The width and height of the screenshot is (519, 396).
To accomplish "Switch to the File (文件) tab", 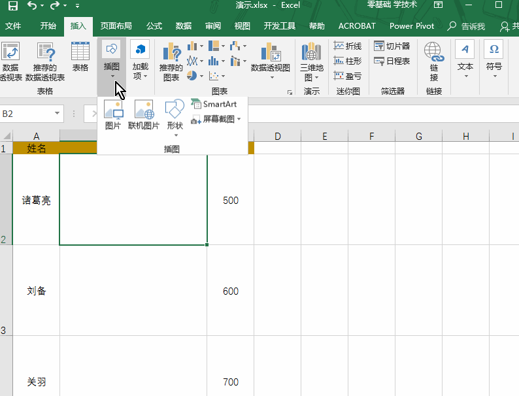I will 13,26.
